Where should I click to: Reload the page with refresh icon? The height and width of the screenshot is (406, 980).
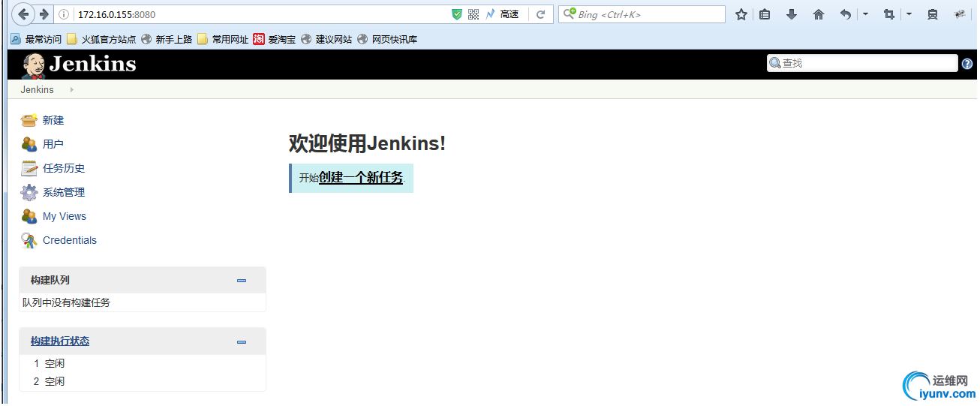(x=540, y=14)
